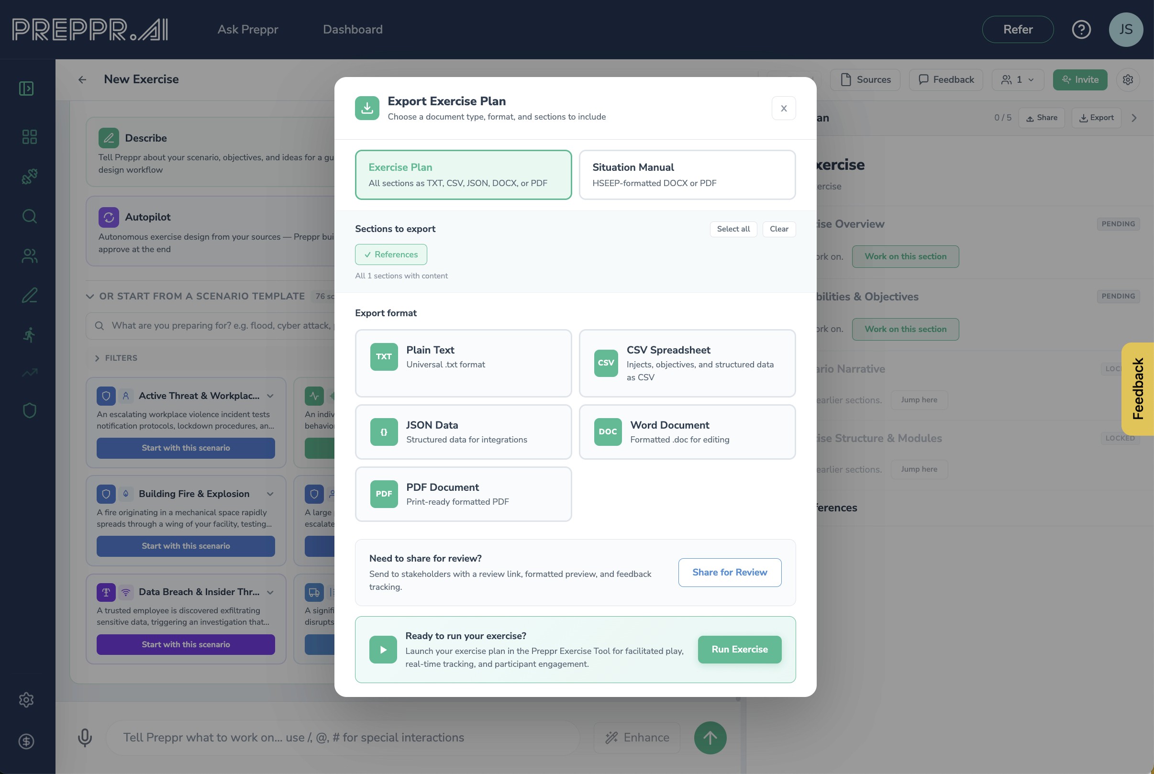Expand the Active Threat scenario chevron
Viewport: 1154px width, 774px height.
(x=270, y=396)
